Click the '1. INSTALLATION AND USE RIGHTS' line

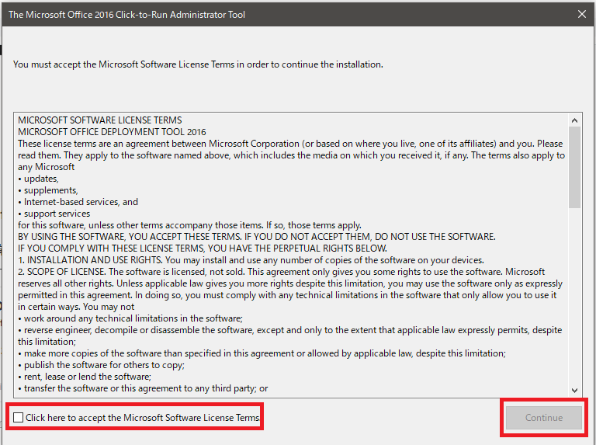coord(251,260)
